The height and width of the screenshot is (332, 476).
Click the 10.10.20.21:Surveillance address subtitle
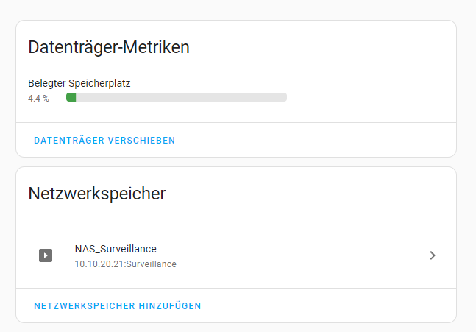[125, 264]
